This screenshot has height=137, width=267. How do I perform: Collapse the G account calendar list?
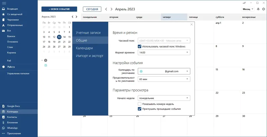pos(42,60)
